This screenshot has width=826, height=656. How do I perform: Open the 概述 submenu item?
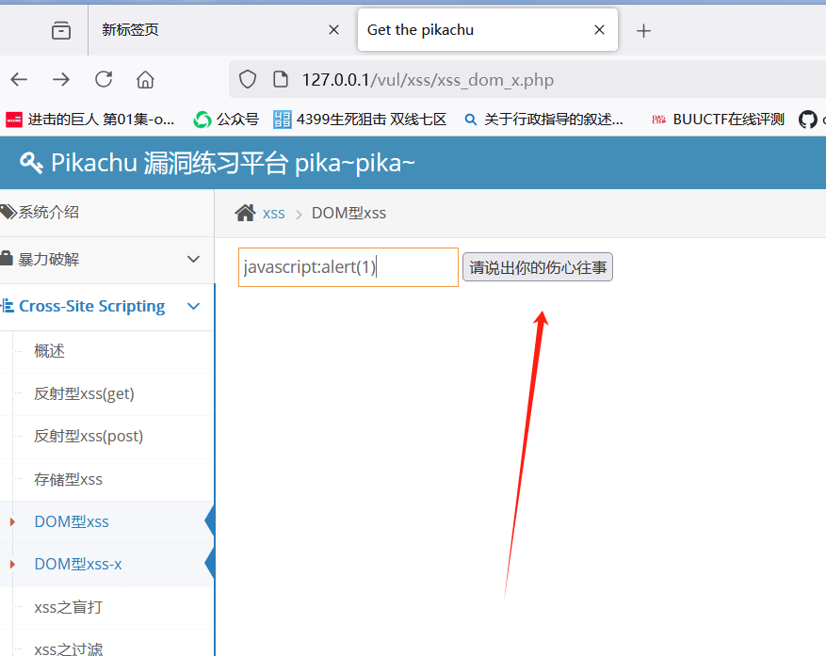pos(49,351)
